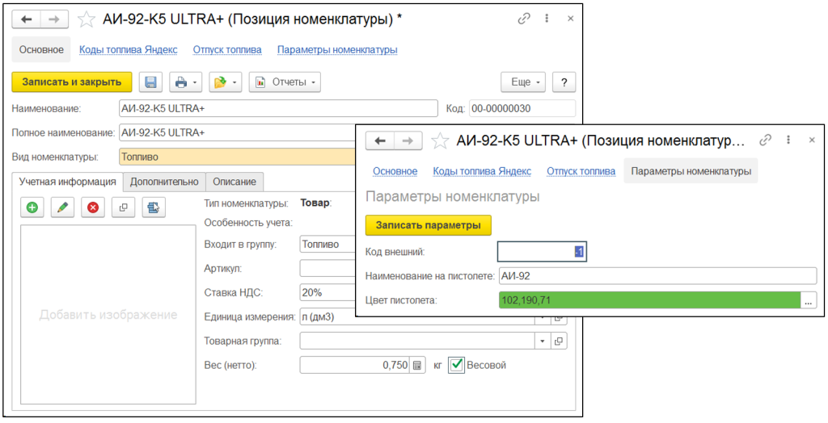The image size is (828, 423).
Task: Click the red delete image icon
Action: (92, 207)
